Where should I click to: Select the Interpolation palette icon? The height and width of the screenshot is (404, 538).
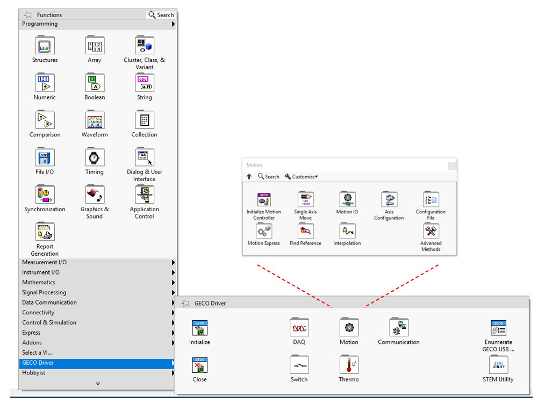pos(347,232)
